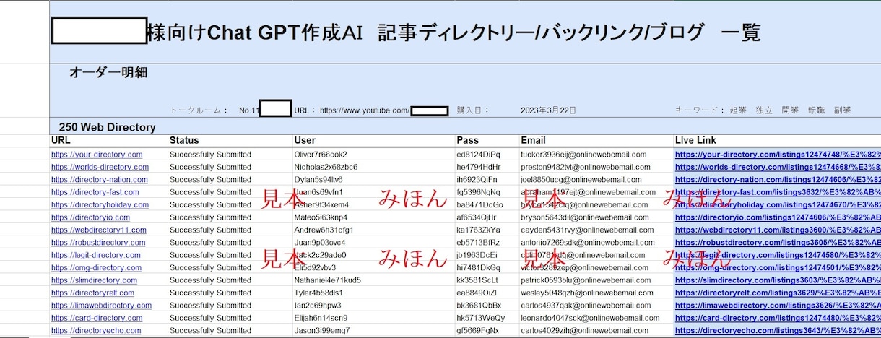881x338 pixels.
Task: Open the https://directory-nation.com URL link
Action: [x=99, y=180]
